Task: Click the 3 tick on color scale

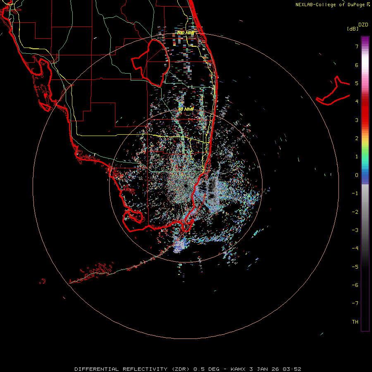Action: (x=357, y=120)
